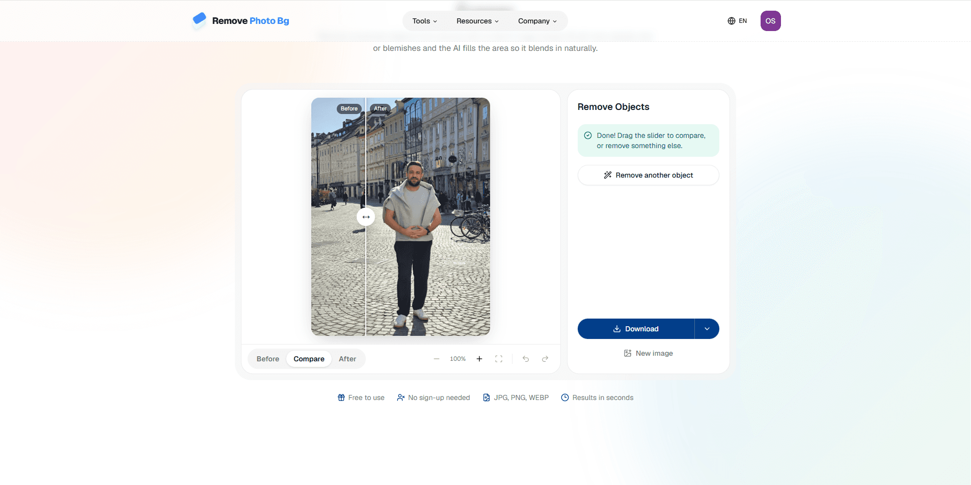The image size is (971, 485).
Task: Zoom in with the plus icon
Action: [479, 359]
